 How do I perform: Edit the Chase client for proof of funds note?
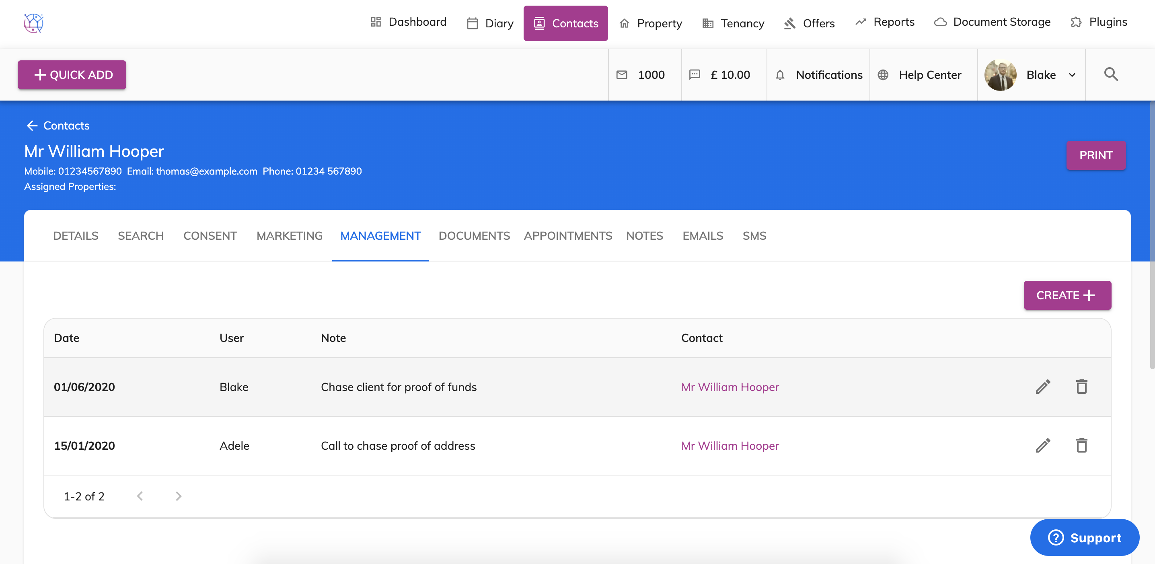[1042, 387]
